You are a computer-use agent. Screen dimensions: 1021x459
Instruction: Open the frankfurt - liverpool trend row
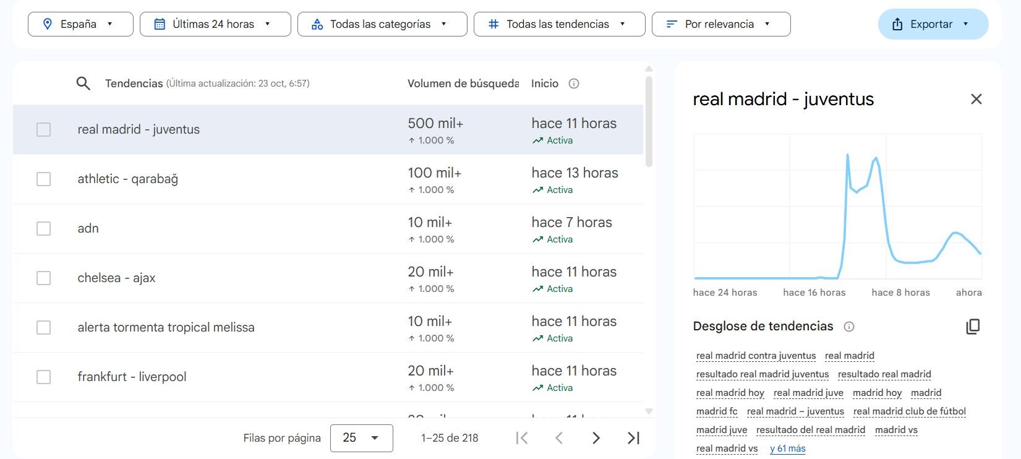[x=328, y=377]
